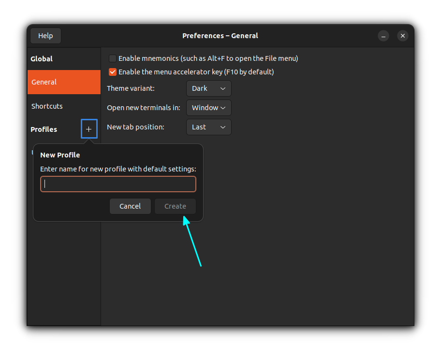Click the profile name input field
This screenshot has width=441, height=355.
[118, 184]
